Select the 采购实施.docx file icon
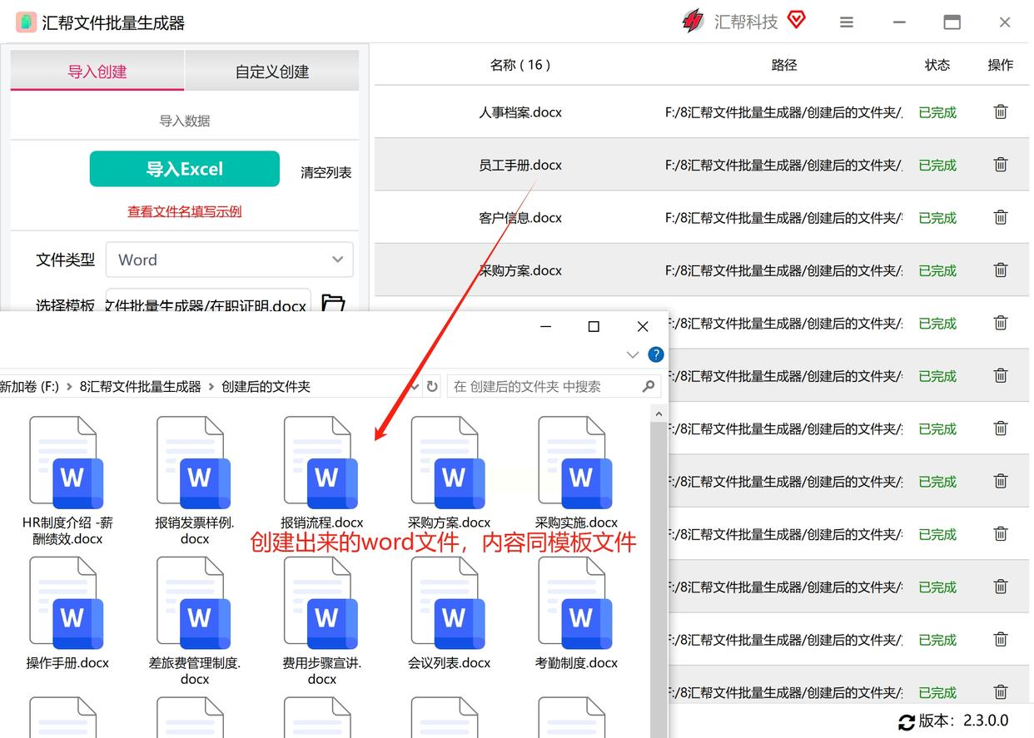This screenshot has height=738, width=1034. click(576, 463)
